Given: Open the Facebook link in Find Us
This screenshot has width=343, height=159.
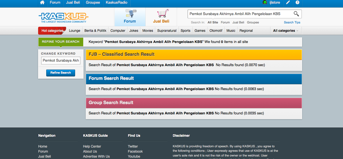Looking at the screenshot, I should pos(135,151).
